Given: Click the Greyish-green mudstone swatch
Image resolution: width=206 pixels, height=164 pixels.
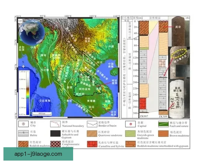Looking at the screenshot, I should pos(130,134).
